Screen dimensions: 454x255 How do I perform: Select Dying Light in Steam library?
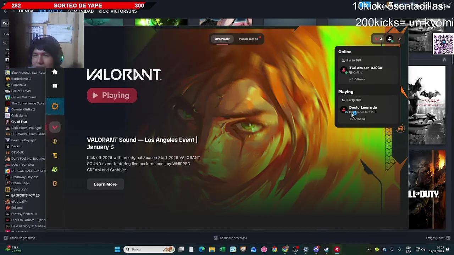point(19,189)
